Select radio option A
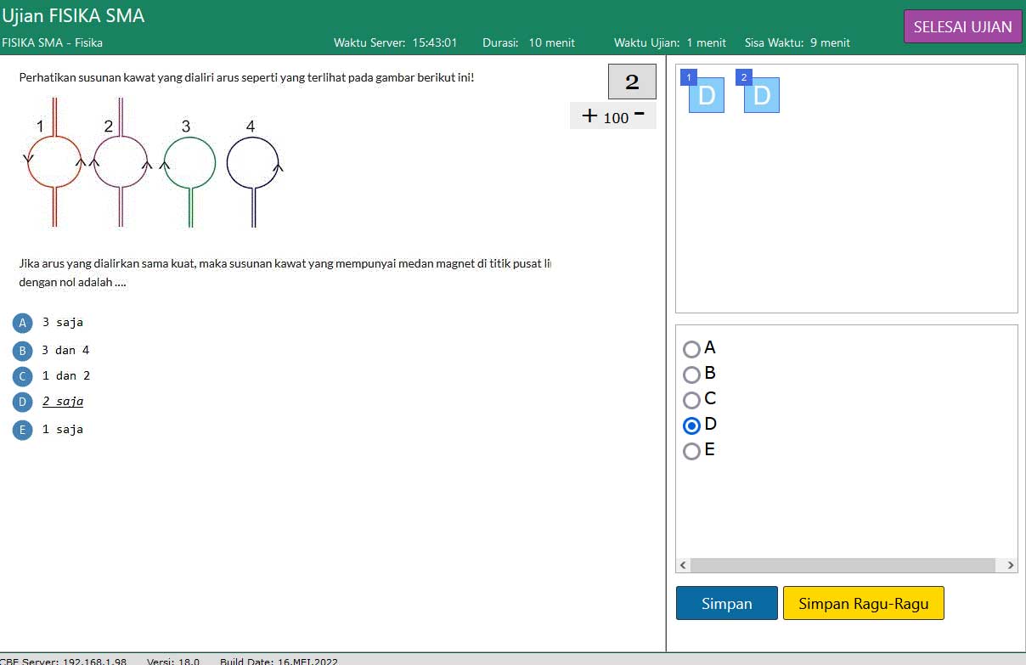The image size is (1026, 665). [x=692, y=349]
